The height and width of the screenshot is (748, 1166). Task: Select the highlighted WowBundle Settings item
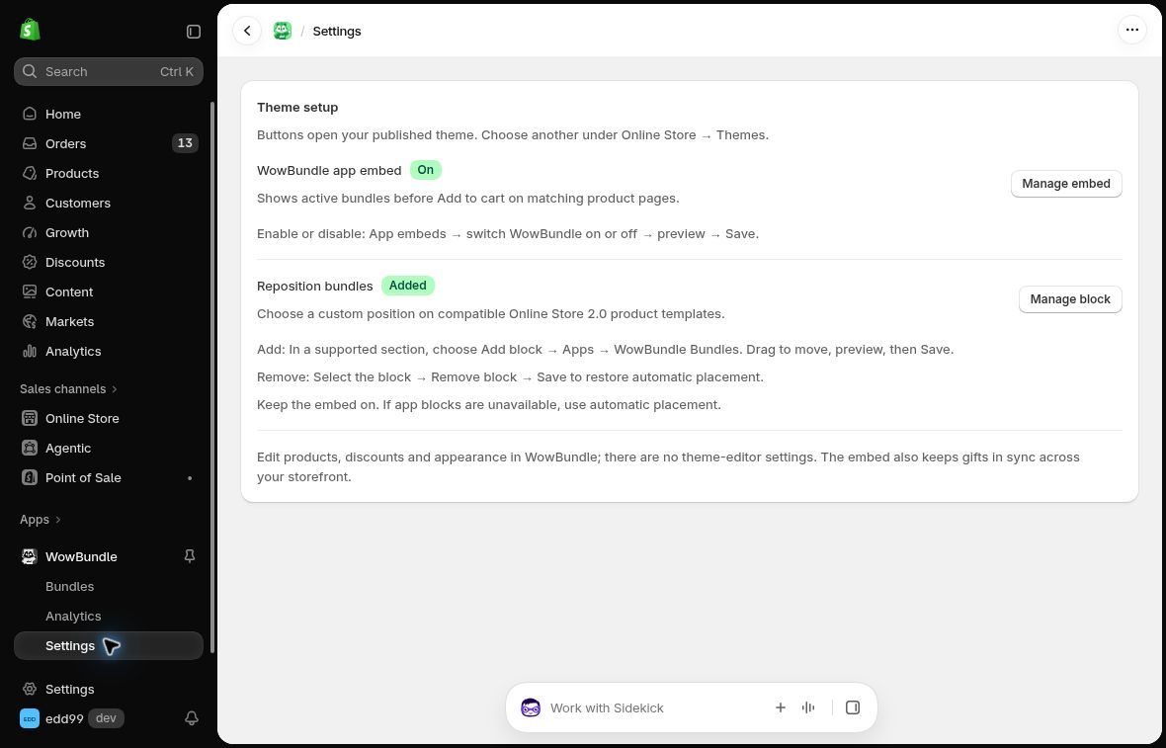(108, 645)
